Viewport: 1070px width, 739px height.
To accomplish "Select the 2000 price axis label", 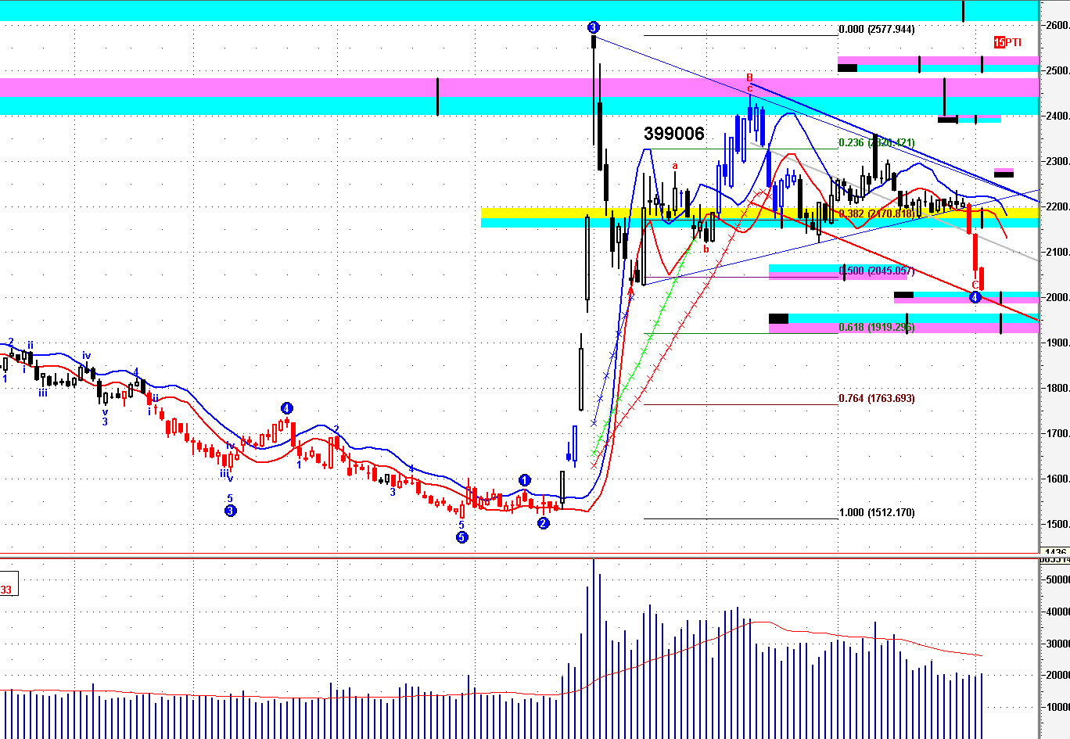I will [x=1057, y=297].
